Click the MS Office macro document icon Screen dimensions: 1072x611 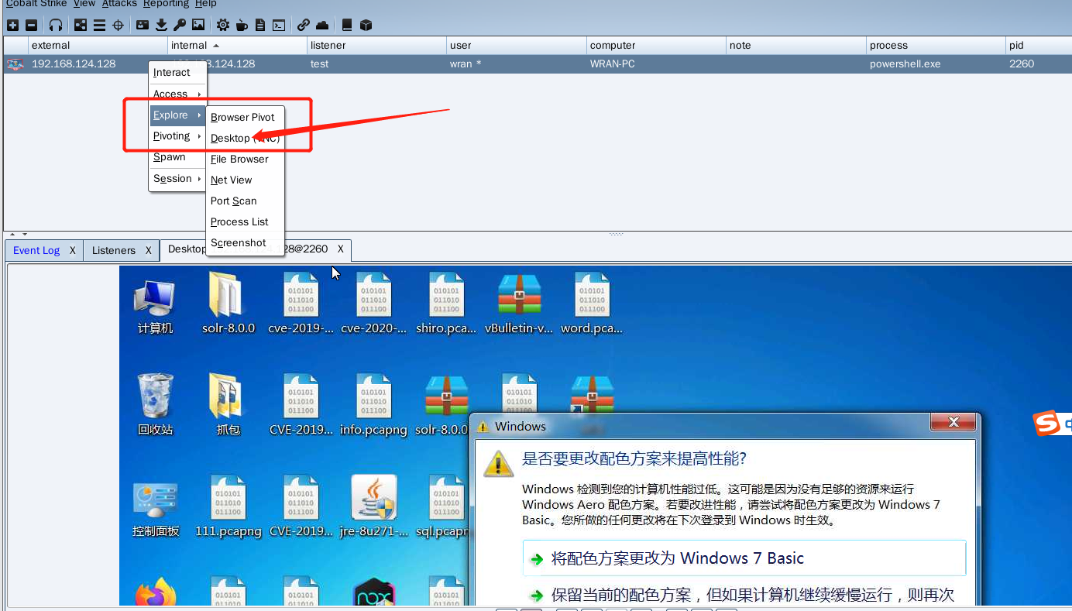(x=260, y=25)
